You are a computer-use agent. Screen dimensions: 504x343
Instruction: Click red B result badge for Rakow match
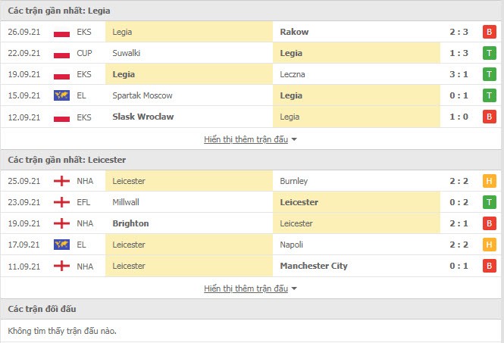point(490,32)
